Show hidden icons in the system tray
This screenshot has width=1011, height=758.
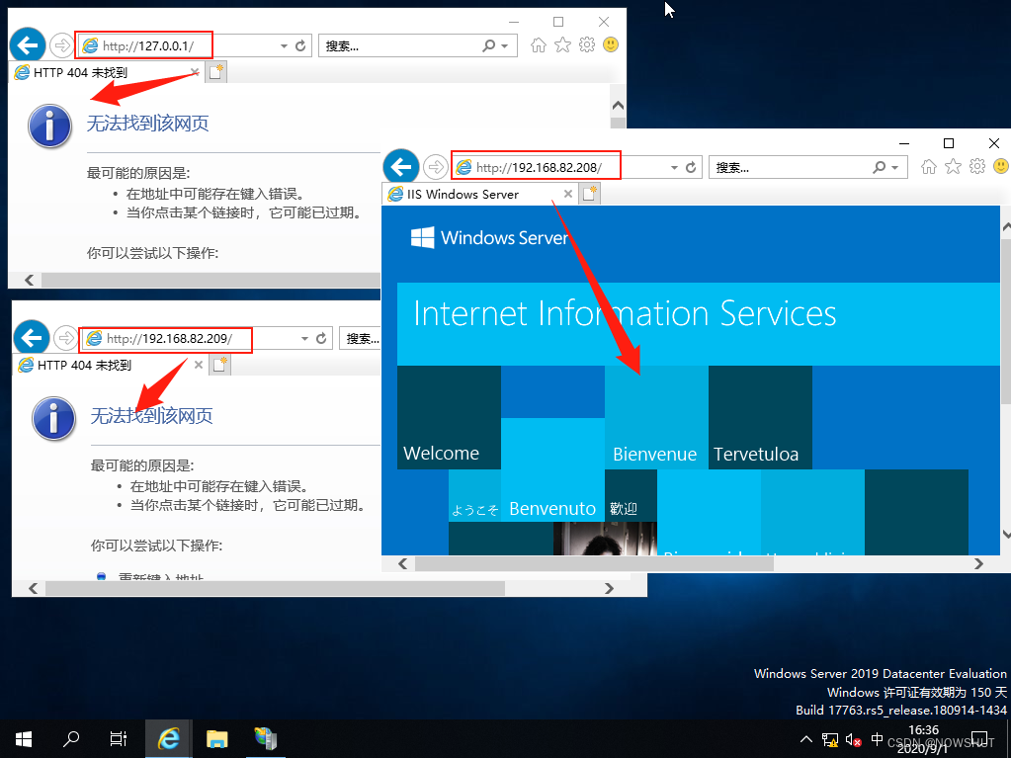tap(806, 739)
